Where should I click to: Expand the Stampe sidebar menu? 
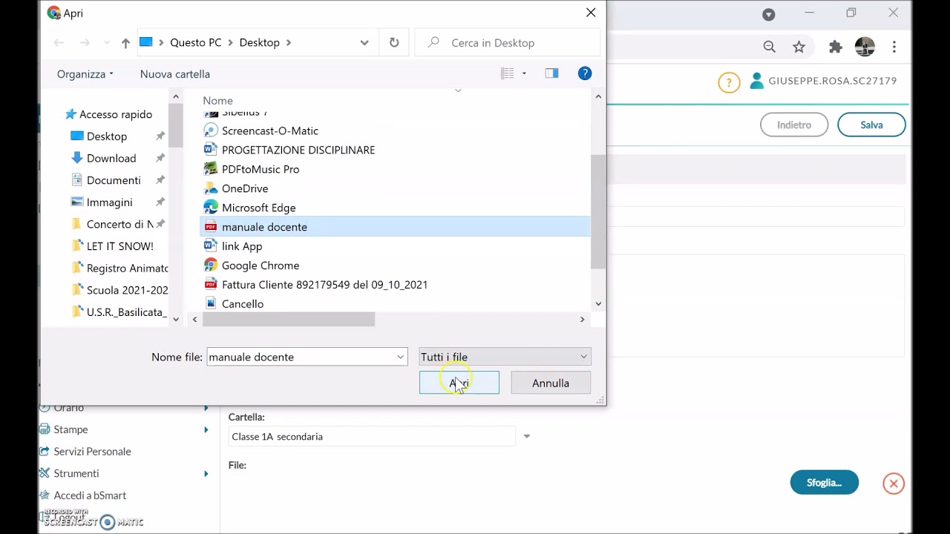206,429
